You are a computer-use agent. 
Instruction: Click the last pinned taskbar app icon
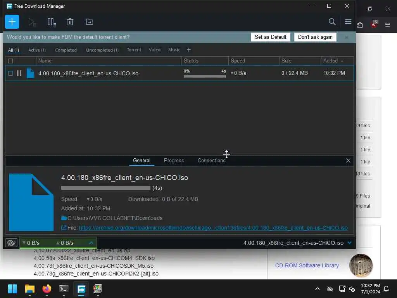(x=98, y=289)
